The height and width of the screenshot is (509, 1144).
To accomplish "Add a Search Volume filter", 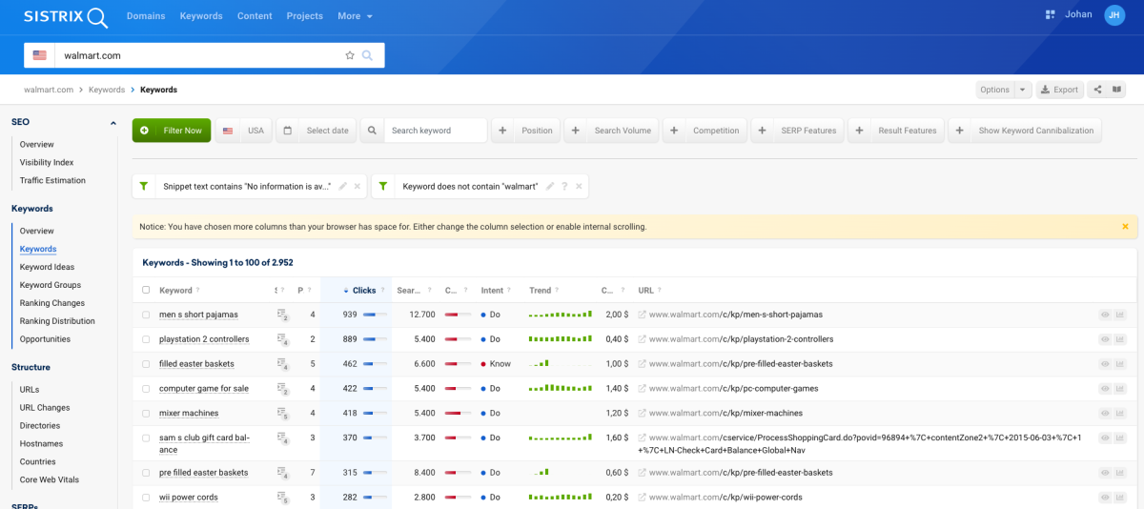I will point(612,131).
